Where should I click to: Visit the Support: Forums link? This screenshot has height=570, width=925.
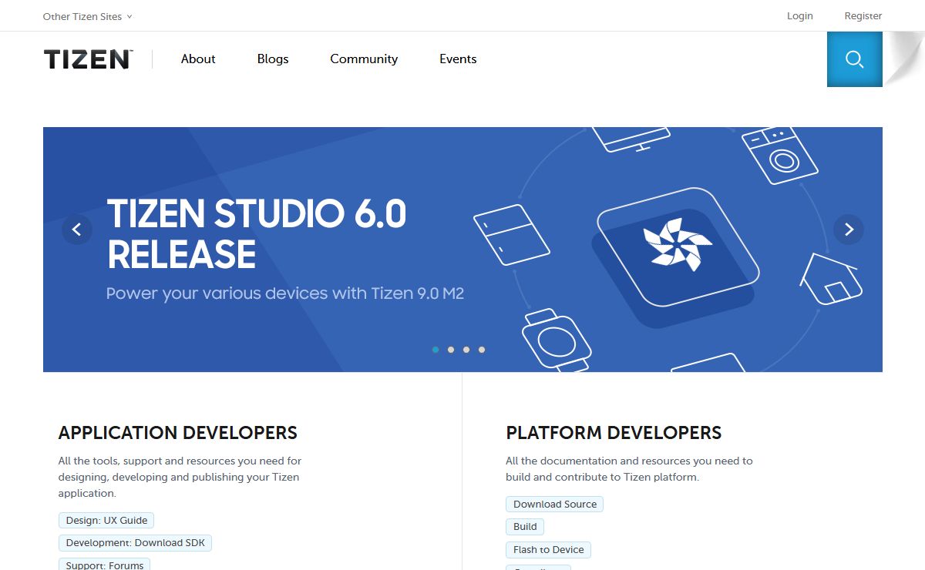click(105, 565)
